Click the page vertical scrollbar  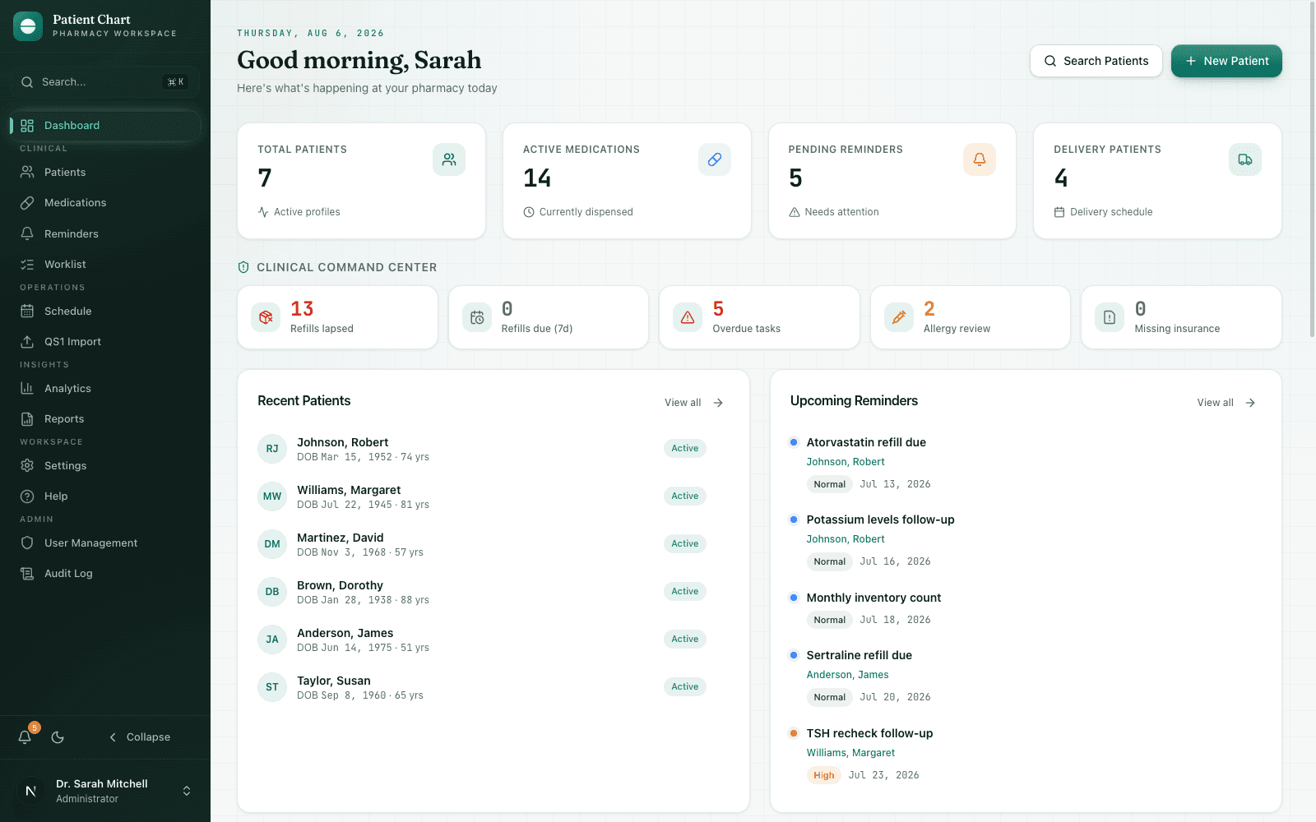[x=1311, y=169]
